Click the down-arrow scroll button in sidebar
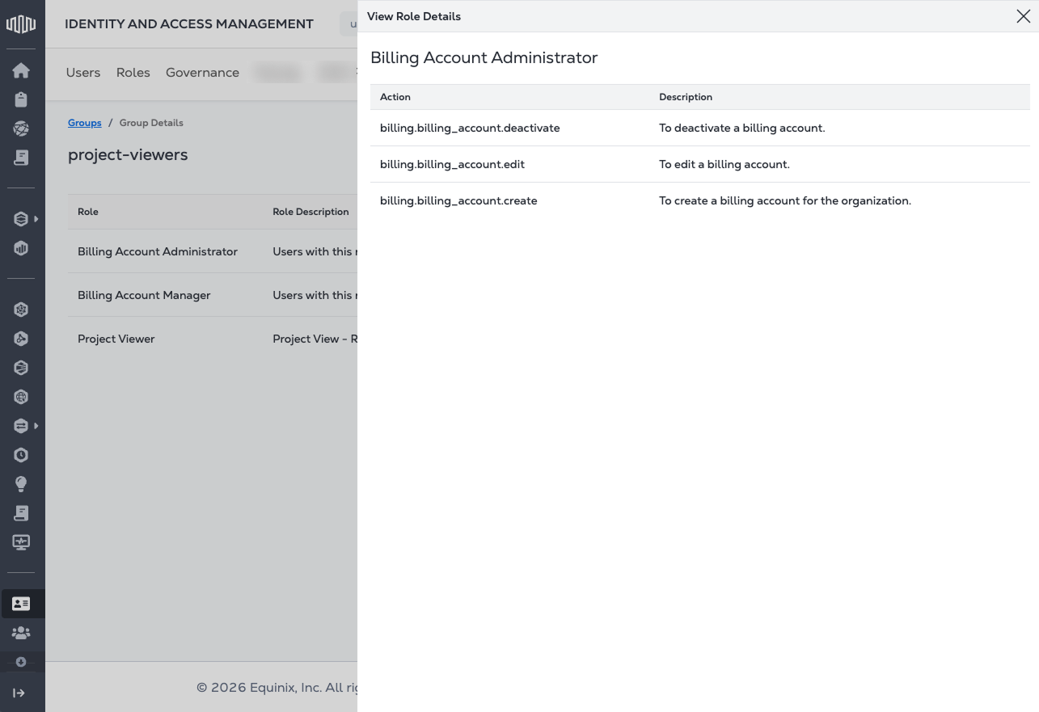Screen dimensions: 1039x712 click(x=21, y=662)
